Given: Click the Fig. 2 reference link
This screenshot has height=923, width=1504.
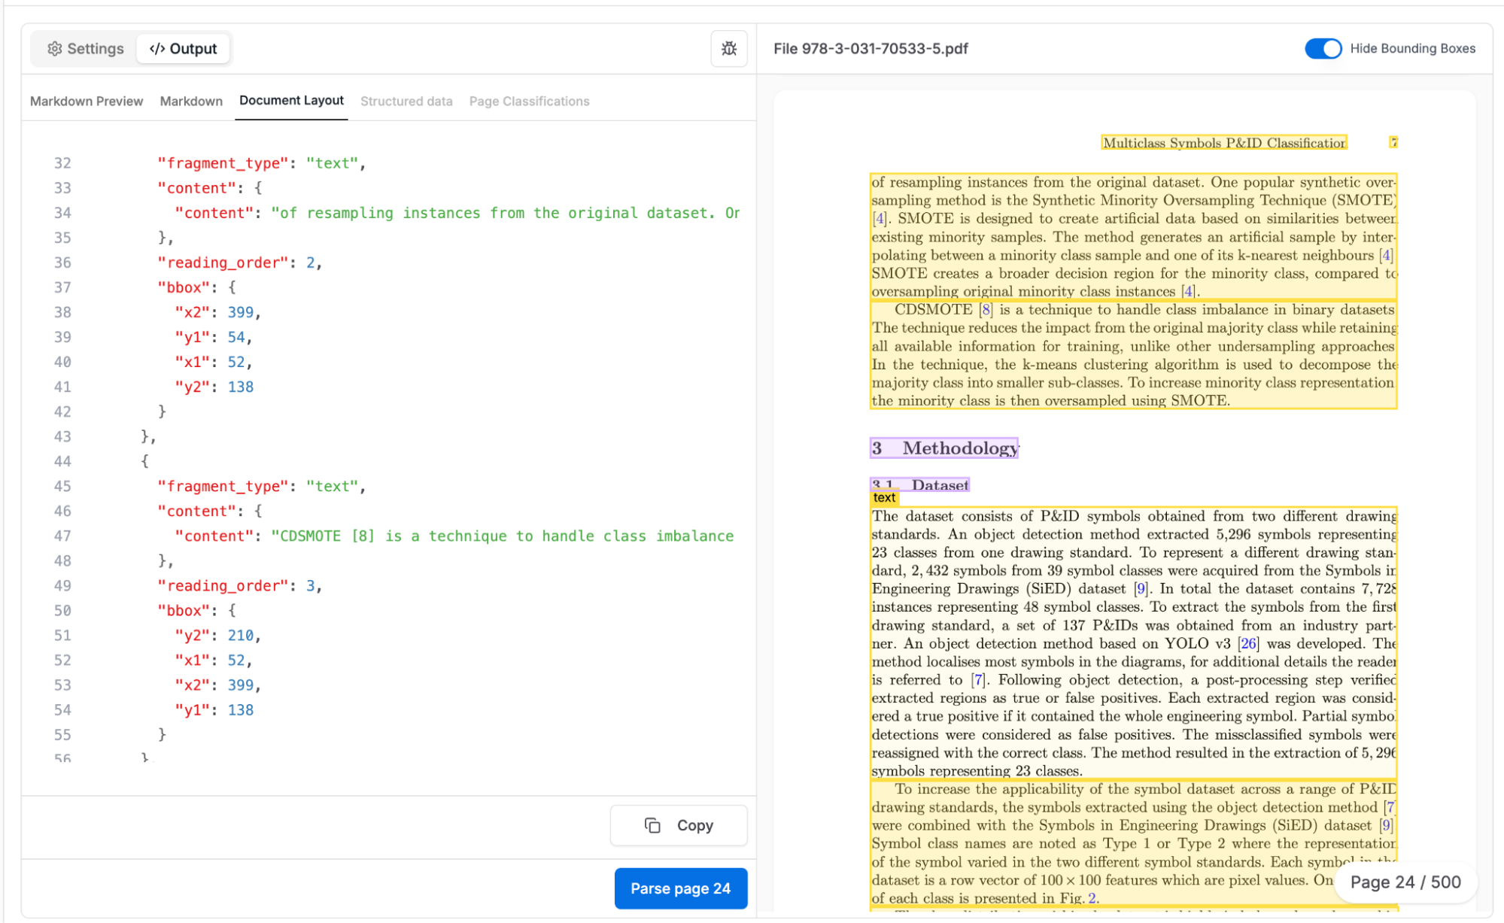Looking at the screenshot, I should point(1092,898).
